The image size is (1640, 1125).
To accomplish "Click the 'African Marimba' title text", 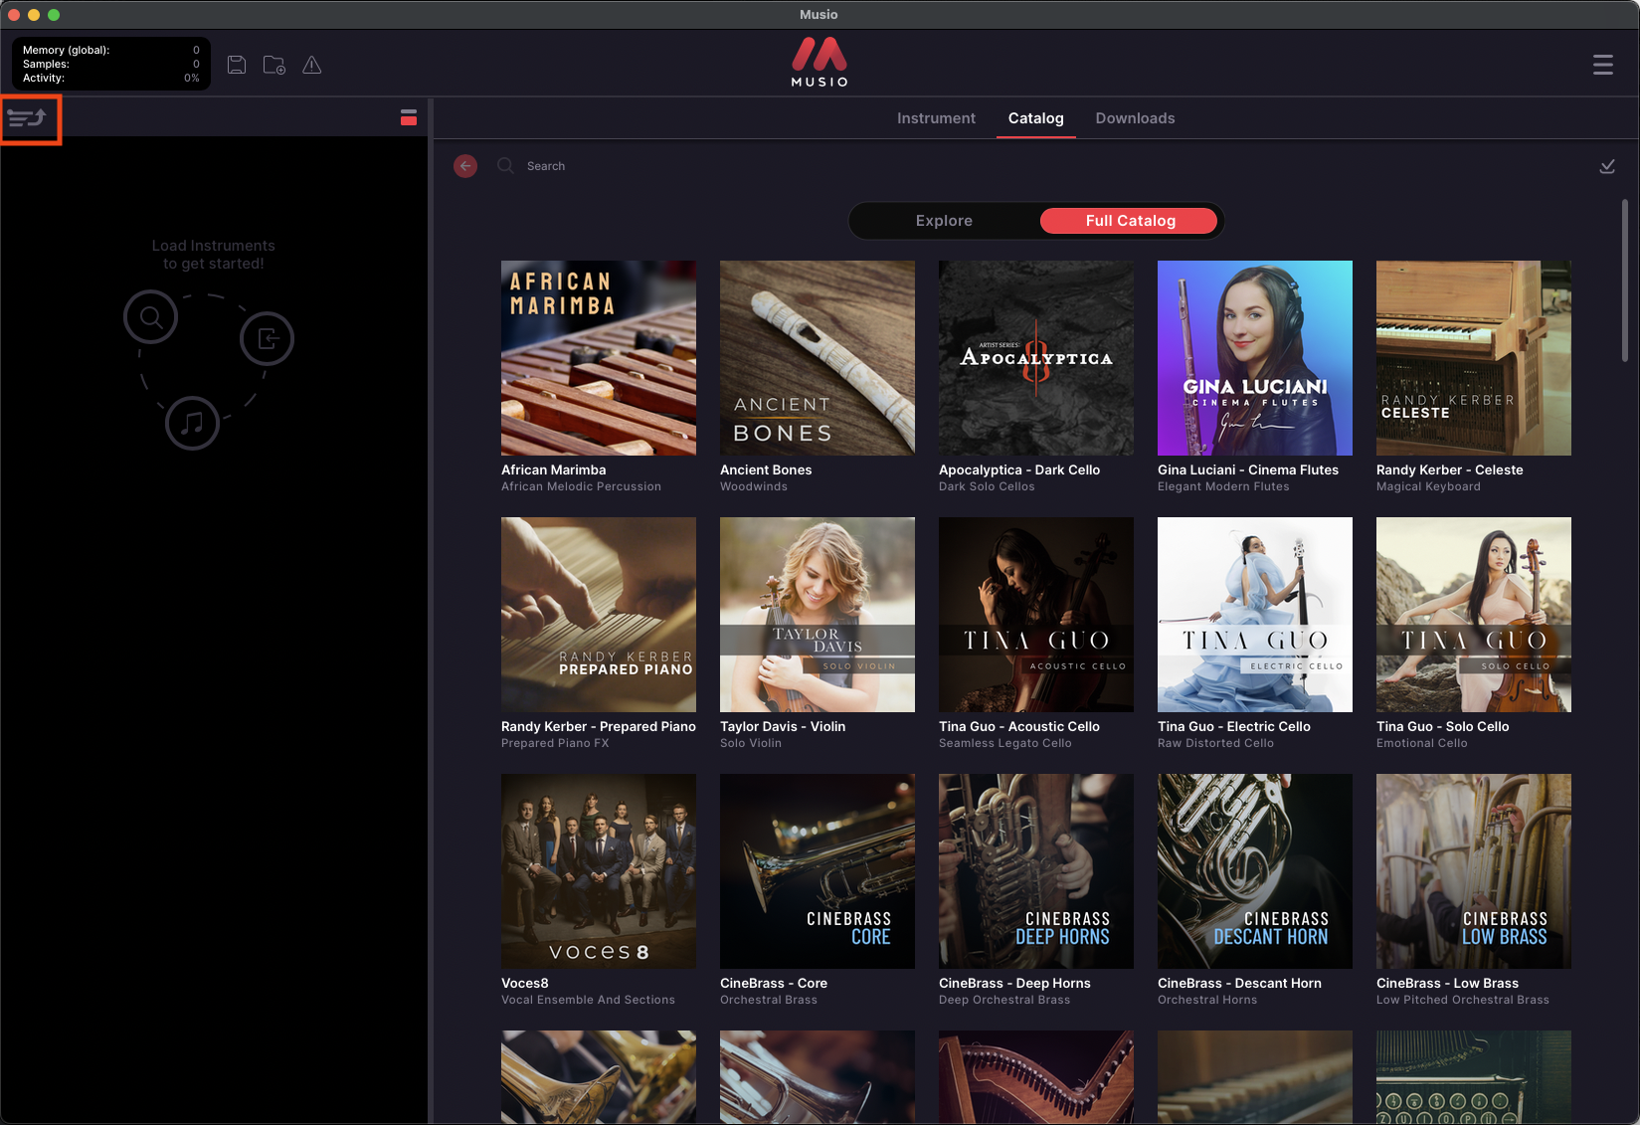I will pyautogui.click(x=554, y=469).
